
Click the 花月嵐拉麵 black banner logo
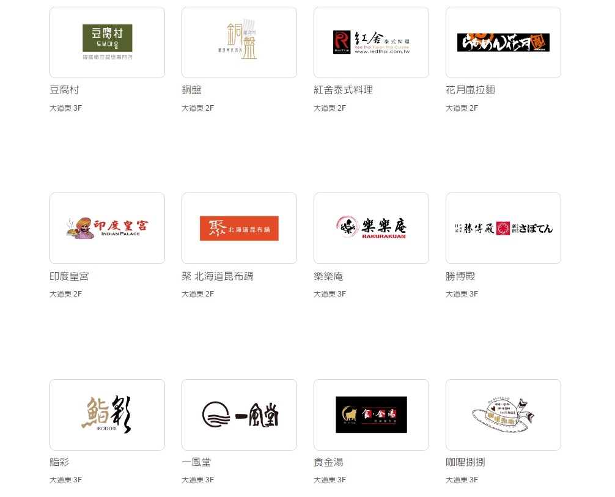coord(503,42)
